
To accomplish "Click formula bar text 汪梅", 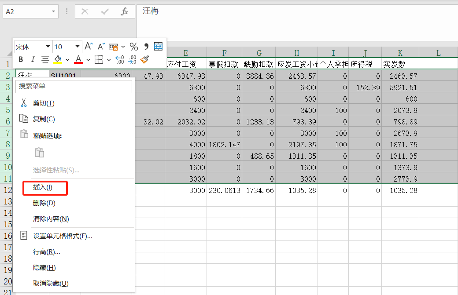I will click(x=151, y=11).
